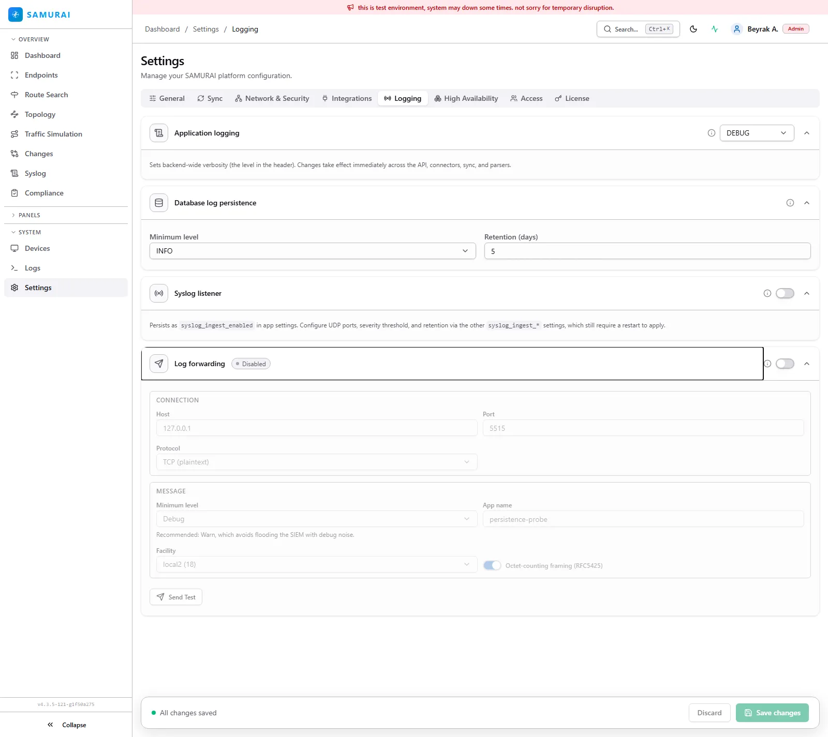The width and height of the screenshot is (828, 737).
Task: Collapse the Syslog listener section
Action: click(807, 293)
